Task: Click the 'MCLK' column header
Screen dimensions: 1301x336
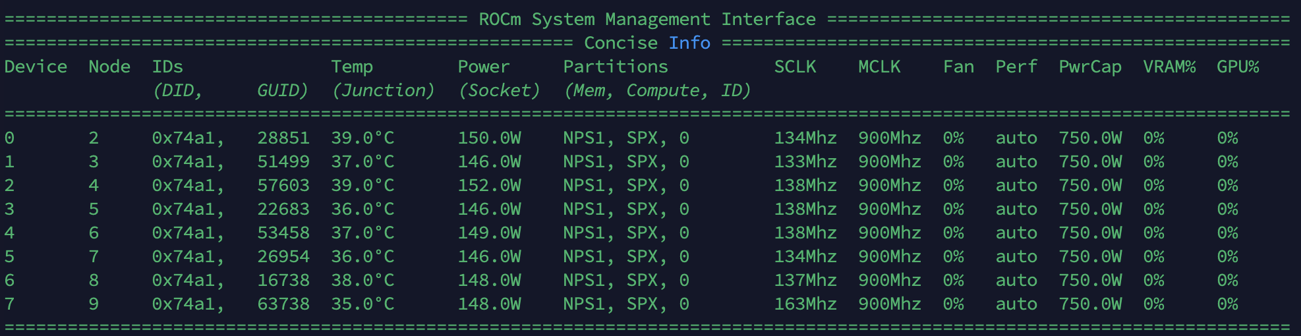Action: 879,67
